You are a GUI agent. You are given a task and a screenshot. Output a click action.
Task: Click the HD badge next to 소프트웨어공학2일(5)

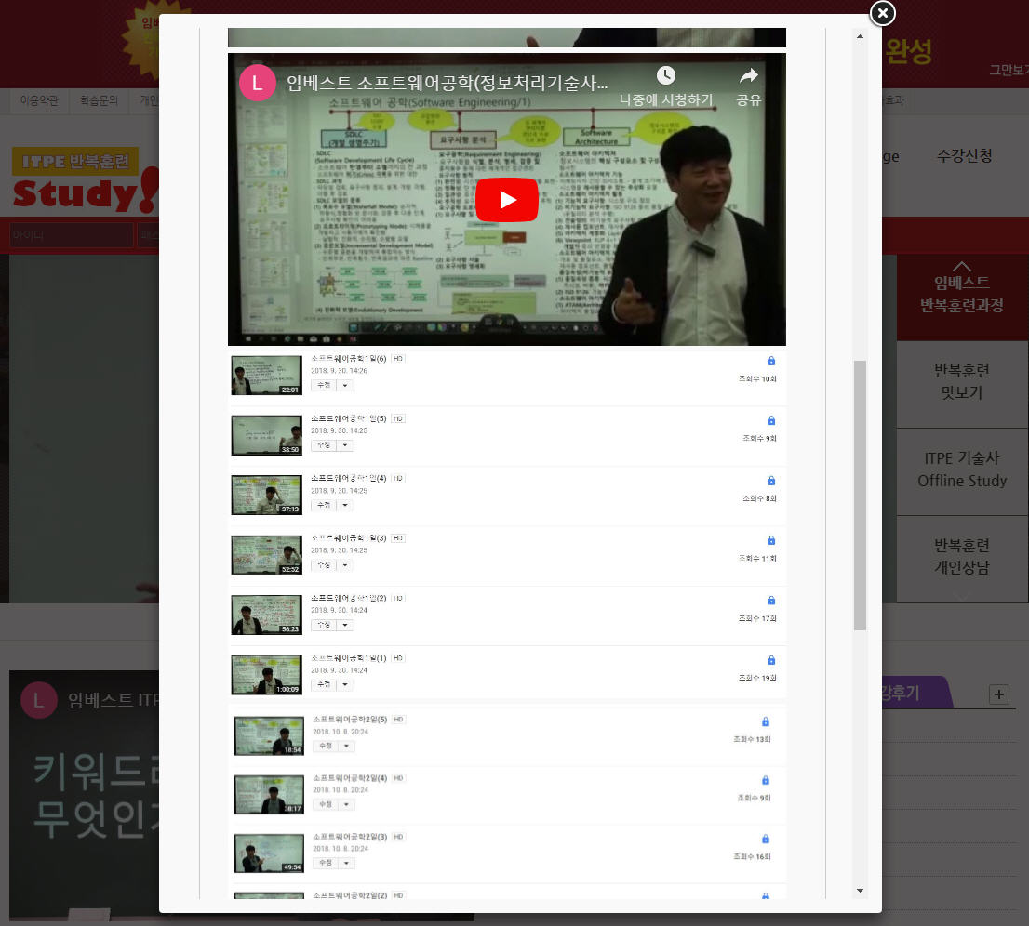tap(398, 720)
